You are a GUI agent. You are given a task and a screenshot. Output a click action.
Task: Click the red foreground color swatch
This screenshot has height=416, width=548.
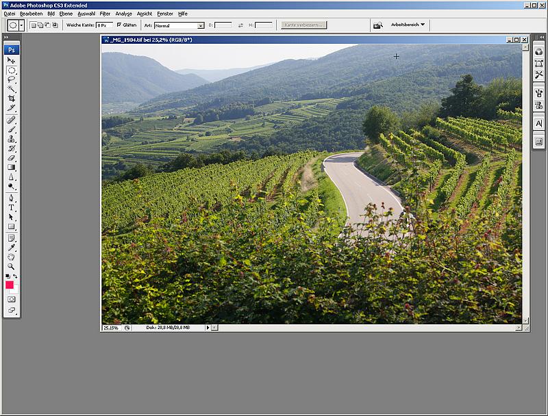pyautogui.click(x=10, y=285)
